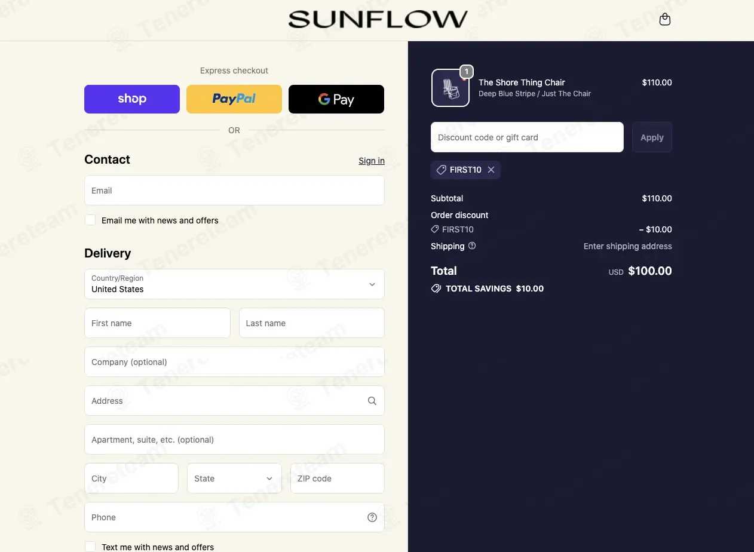This screenshot has height=552, width=754.
Task: Open the Country/Region dropdown
Action: [x=234, y=284]
